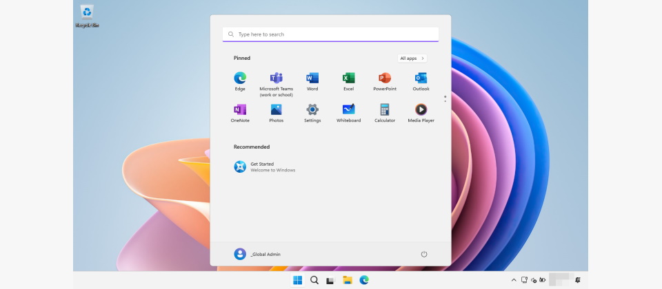
Task: Open File Explorer from the taskbar
Action: click(x=348, y=280)
